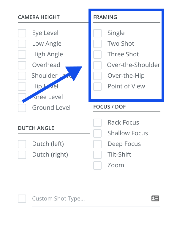Check the Deep Focus option
This screenshot has width=177, height=226.
click(97, 144)
